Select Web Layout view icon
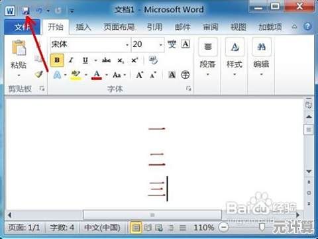Image resolution: width=318 pixels, height=239 pixels. click(159, 228)
